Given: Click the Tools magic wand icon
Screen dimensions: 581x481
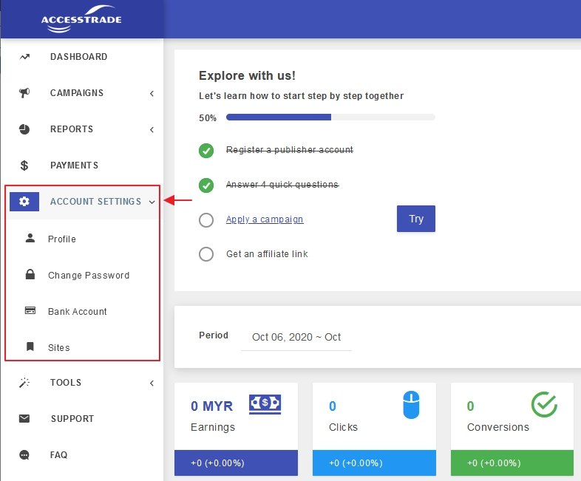Looking at the screenshot, I should [x=24, y=383].
